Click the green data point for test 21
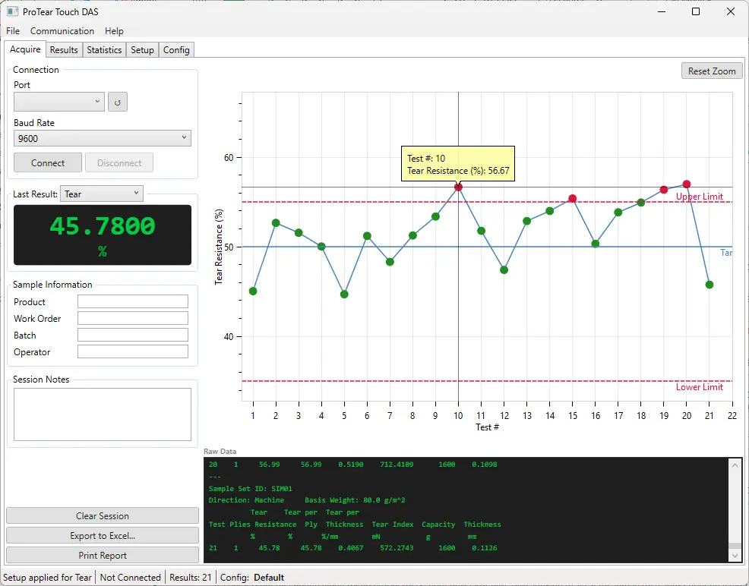 point(709,285)
